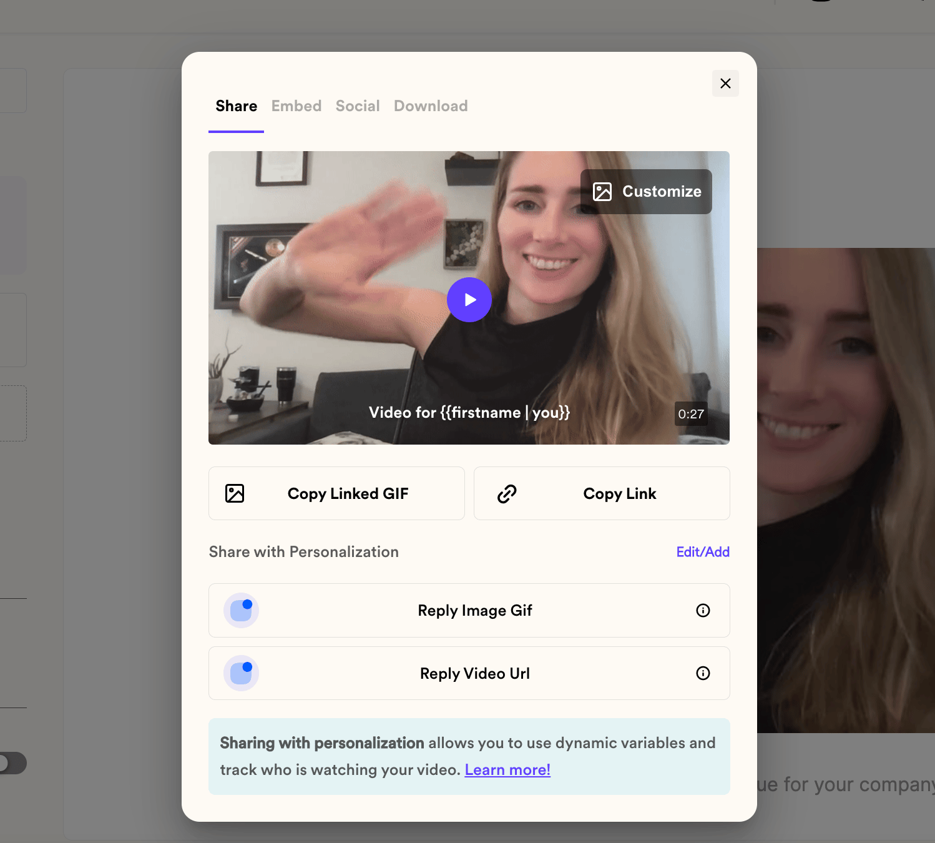Click the video thumbnail image in the dialog
This screenshot has width=935, height=843.
(469, 298)
